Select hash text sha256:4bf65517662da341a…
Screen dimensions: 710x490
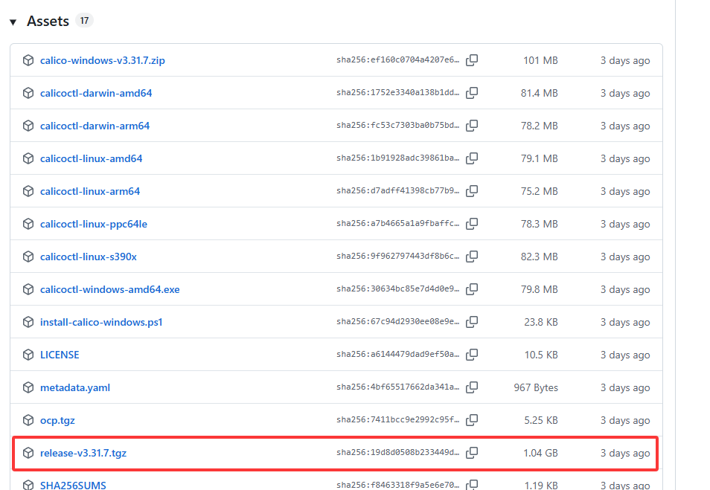(397, 387)
